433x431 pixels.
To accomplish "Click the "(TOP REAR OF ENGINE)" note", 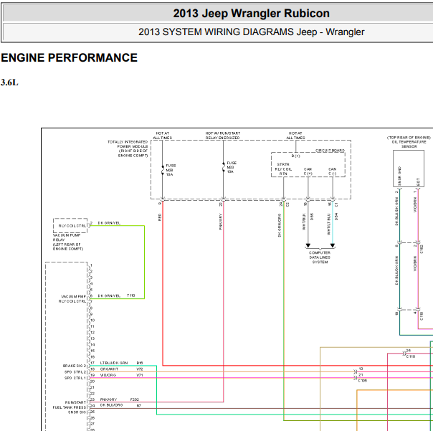I will pos(409,138).
